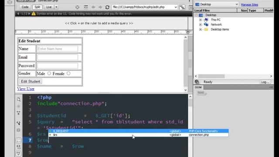This screenshot has height=157, width=279.
Task: Select Desktop items folder in Files tree
Action: [220, 29]
